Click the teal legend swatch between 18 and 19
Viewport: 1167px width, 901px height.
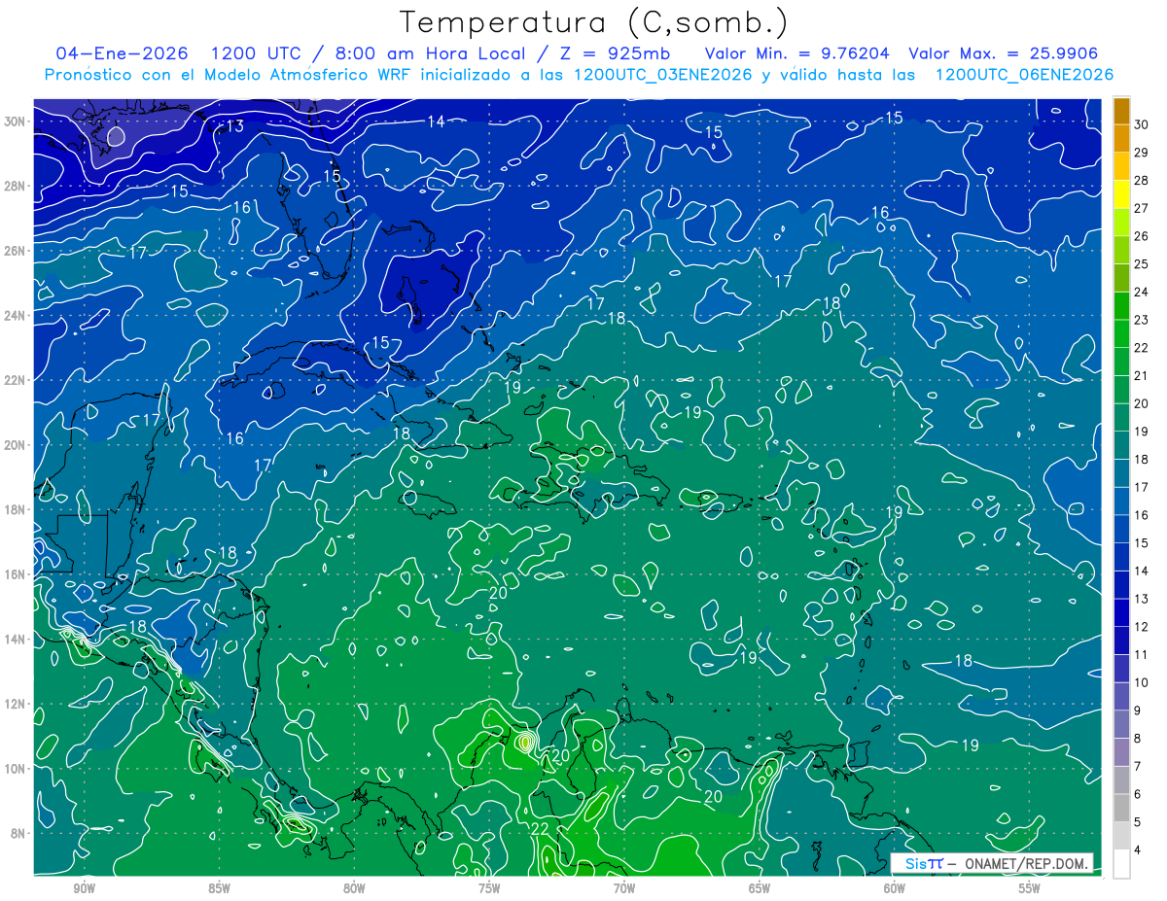[1121, 446]
